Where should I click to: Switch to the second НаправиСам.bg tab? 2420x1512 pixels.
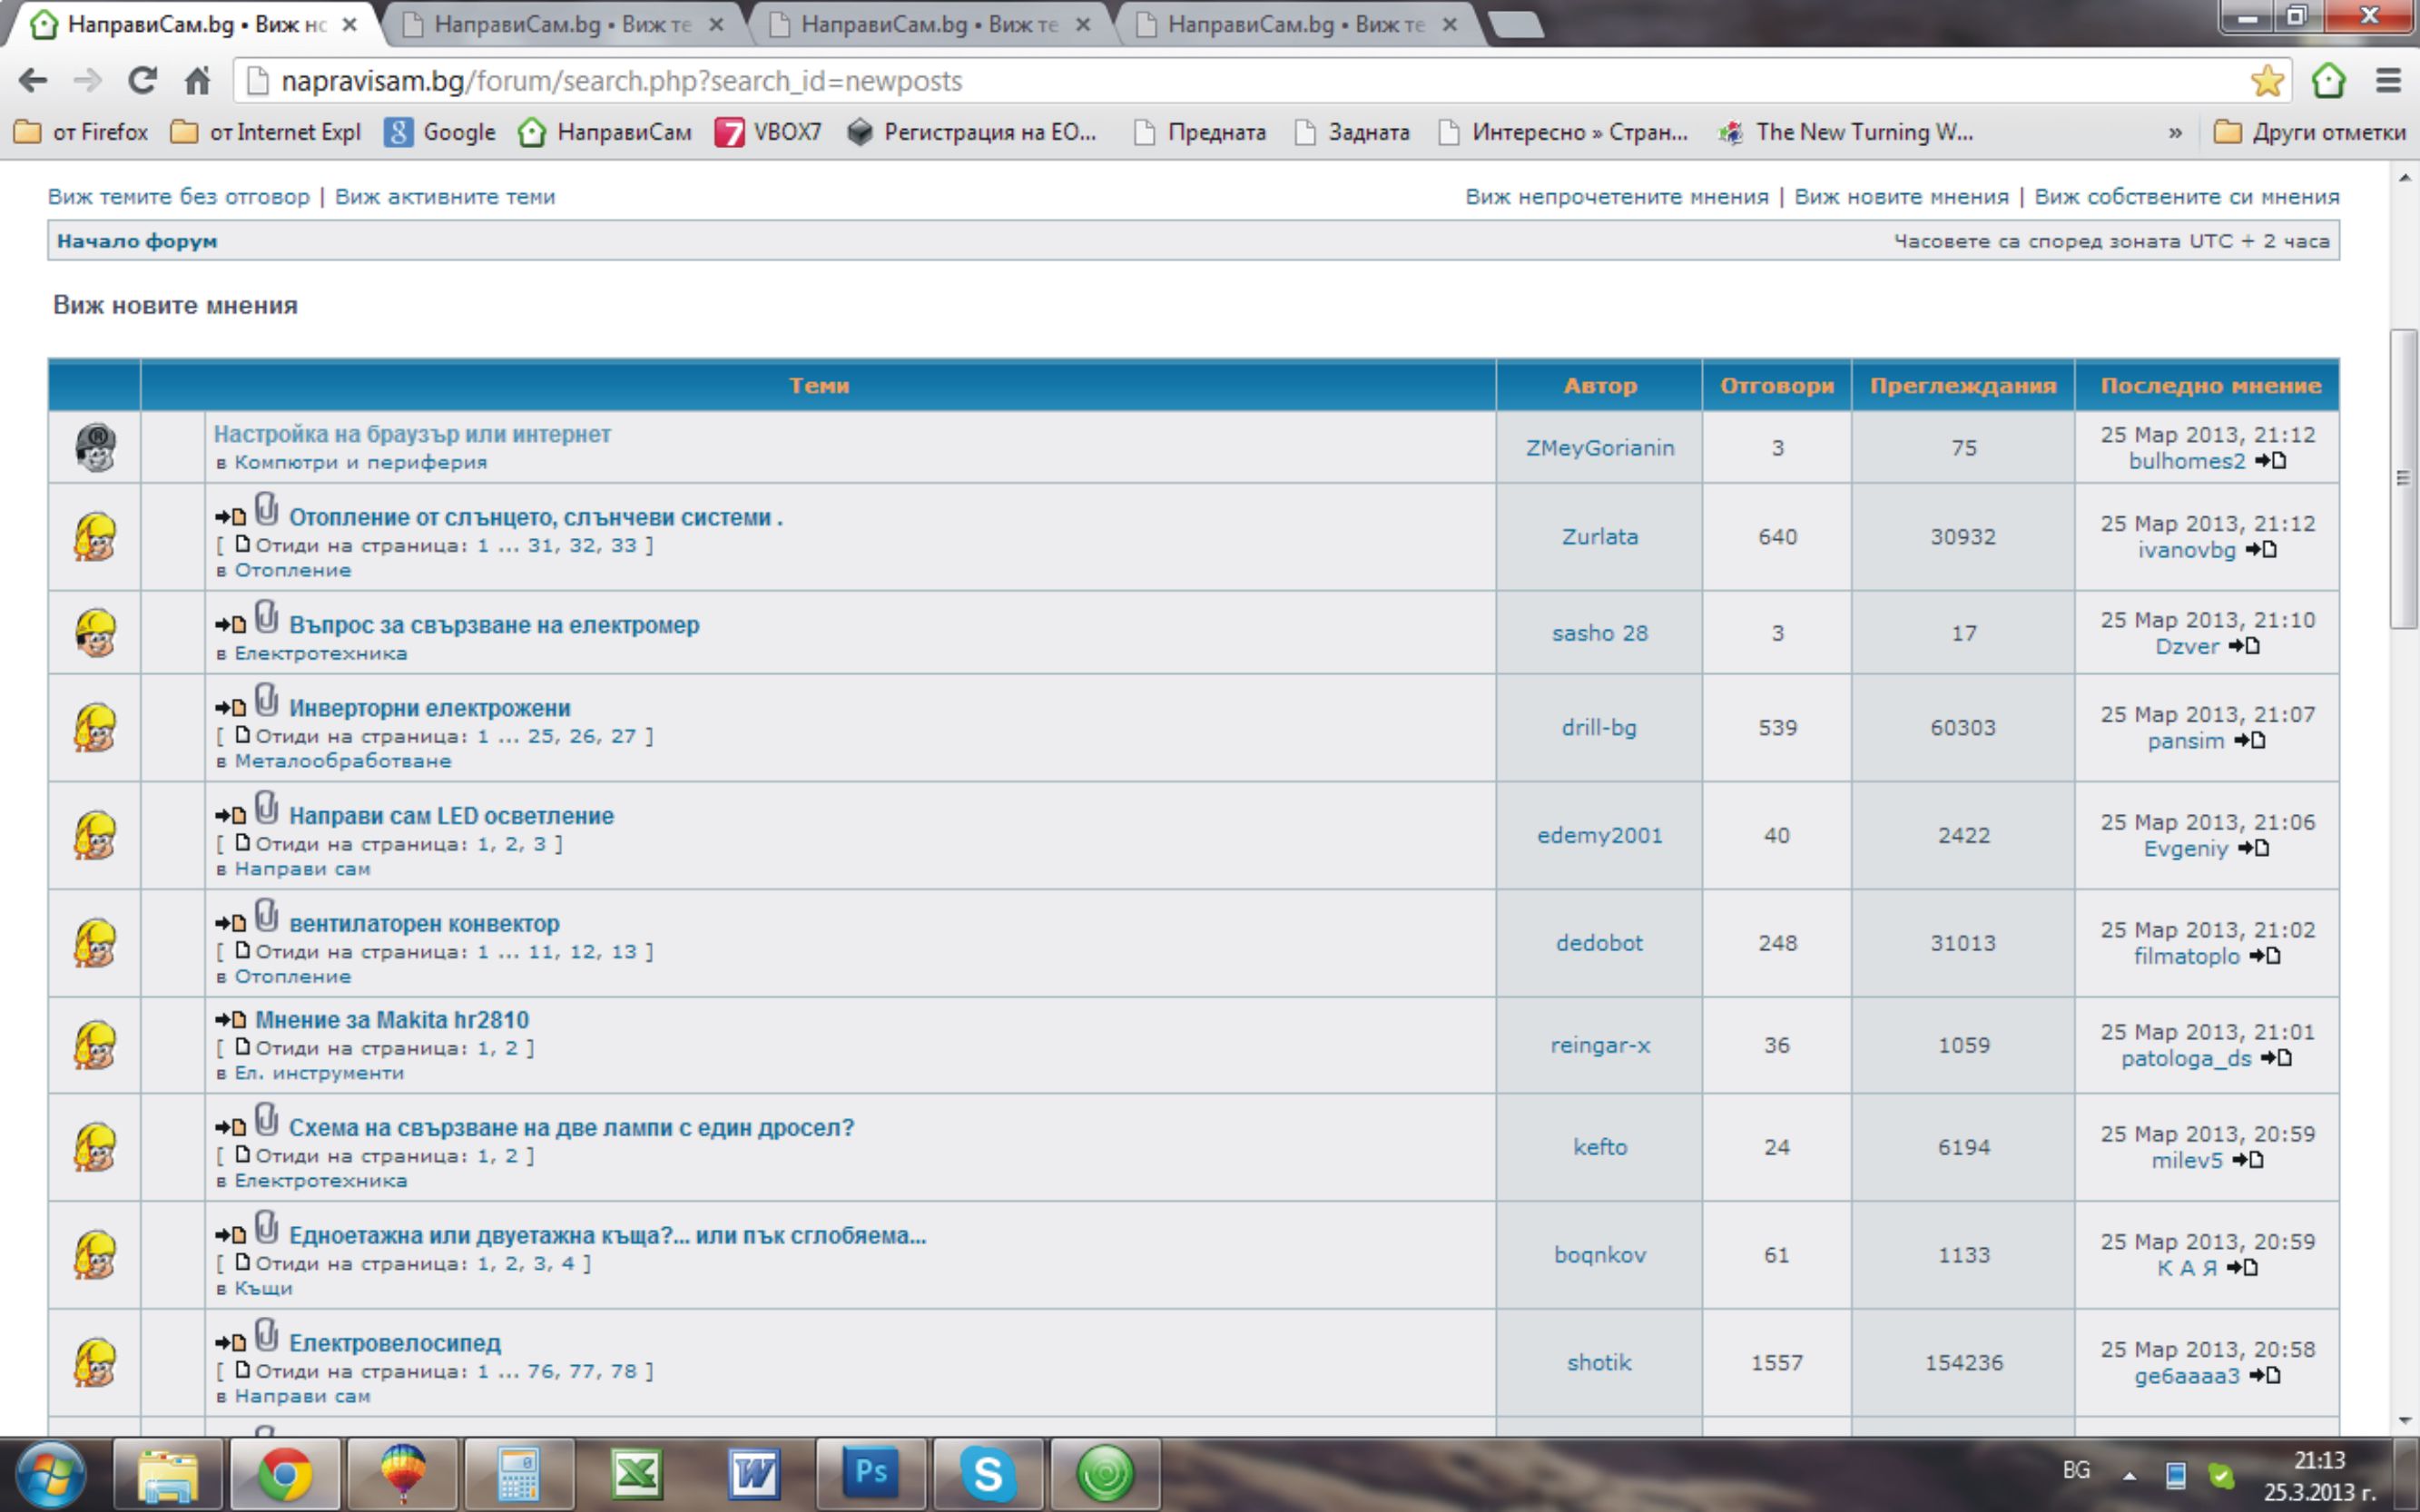click(560, 25)
